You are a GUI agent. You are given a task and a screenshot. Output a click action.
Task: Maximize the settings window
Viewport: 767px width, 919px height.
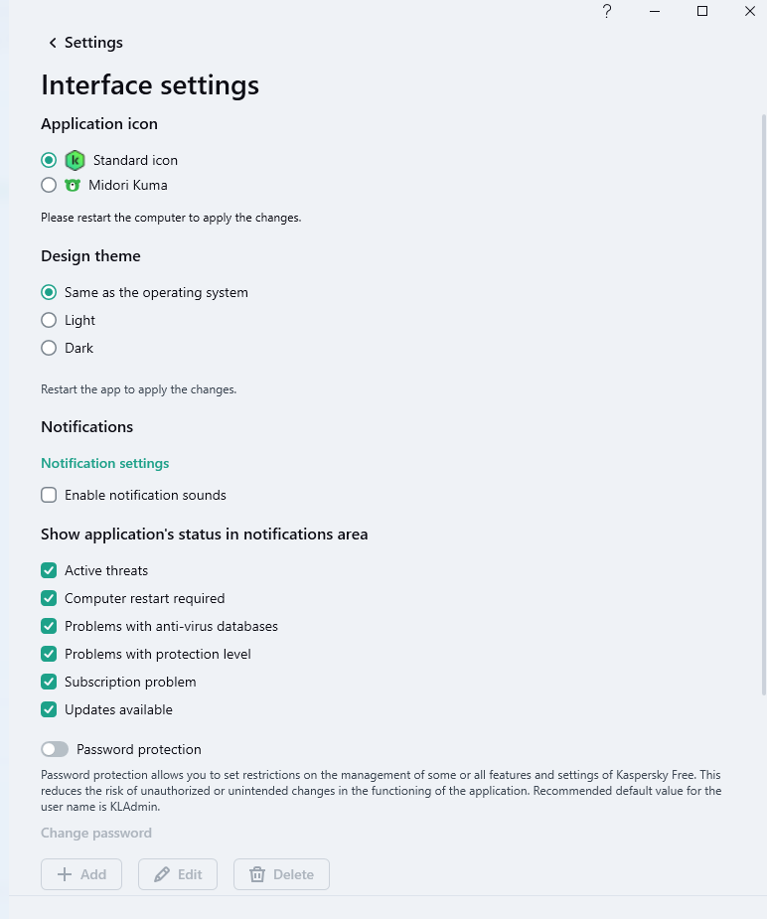[702, 12]
